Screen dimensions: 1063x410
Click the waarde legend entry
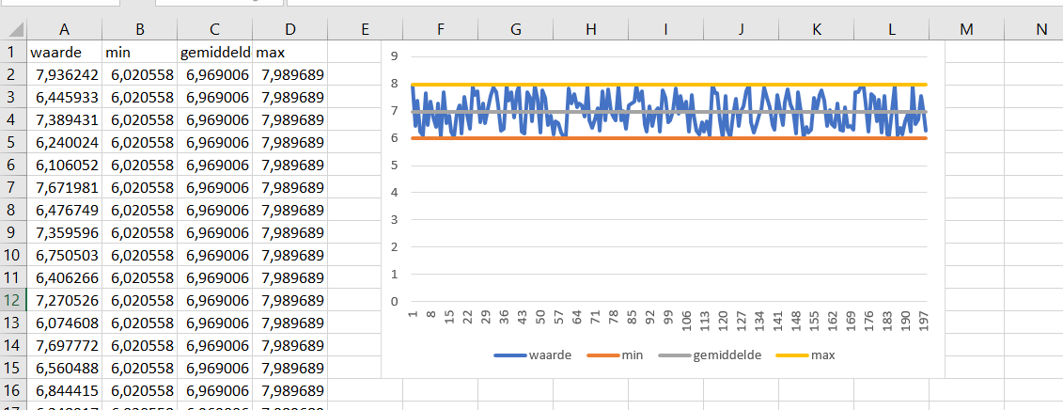pyautogui.click(x=532, y=355)
